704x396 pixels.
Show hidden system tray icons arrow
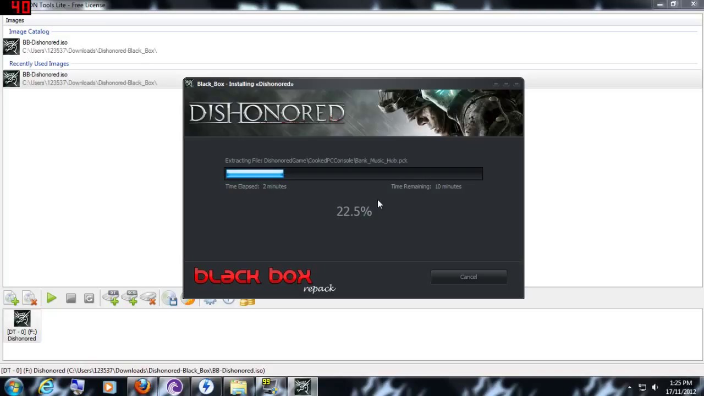[x=629, y=387]
